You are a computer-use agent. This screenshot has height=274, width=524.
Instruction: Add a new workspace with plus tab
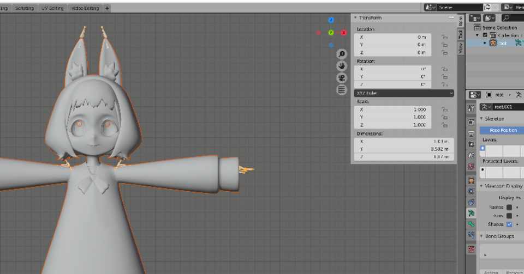click(107, 8)
